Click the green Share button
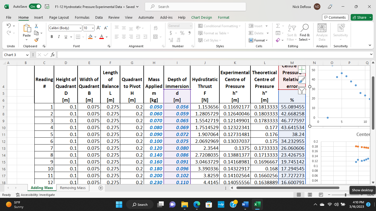376x211 pixels. (x=361, y=17)
